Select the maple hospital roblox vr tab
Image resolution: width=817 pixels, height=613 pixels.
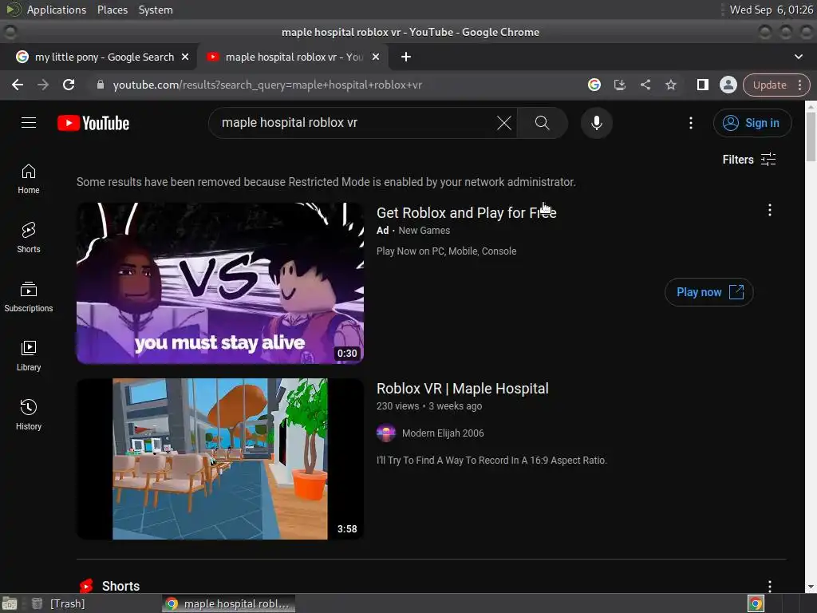[x=294, y=57]
